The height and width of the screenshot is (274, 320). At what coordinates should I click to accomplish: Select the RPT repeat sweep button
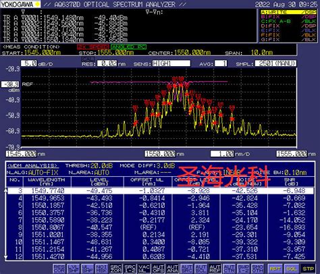(x=275, y=269)
